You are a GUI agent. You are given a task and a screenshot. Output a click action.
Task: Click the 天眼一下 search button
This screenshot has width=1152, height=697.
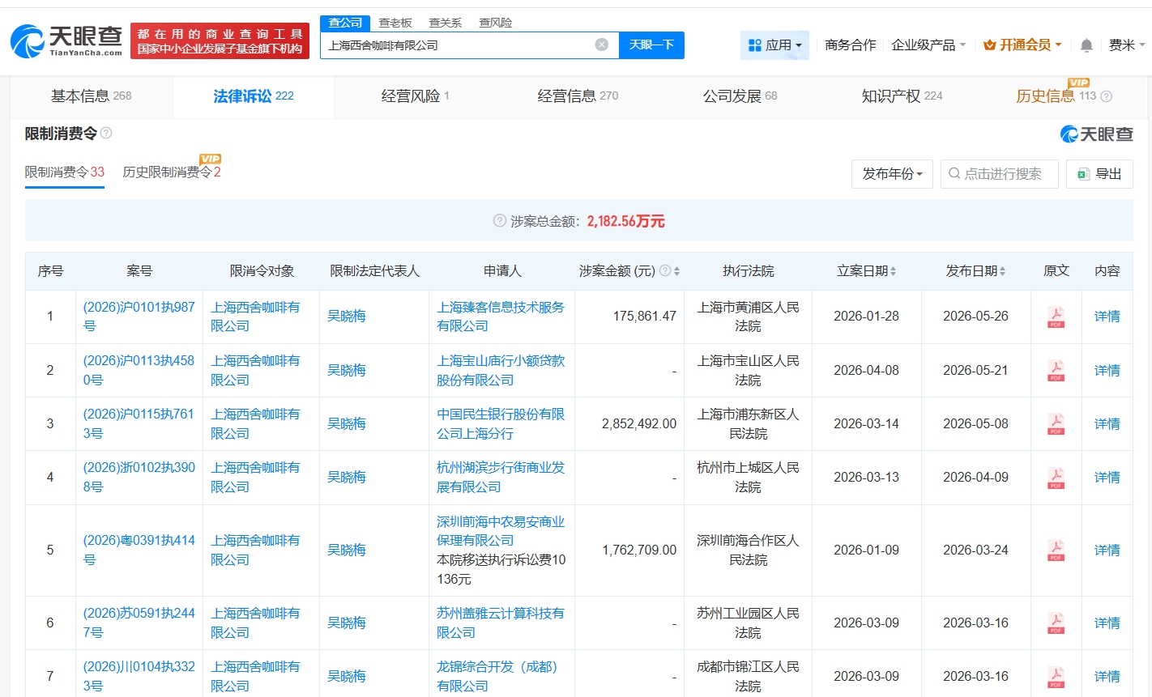pyautogui.click(x=651, y=45)
